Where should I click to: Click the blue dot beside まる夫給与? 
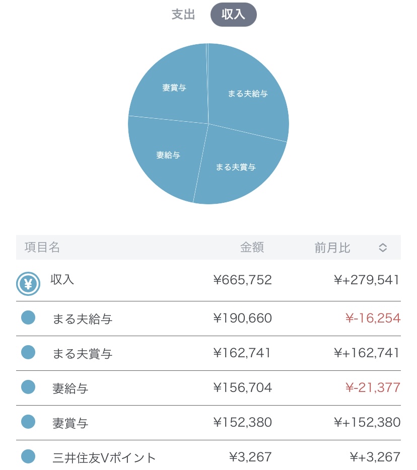(28, 318)
